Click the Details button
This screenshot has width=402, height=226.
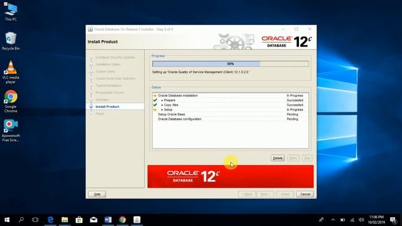(278, 158)
